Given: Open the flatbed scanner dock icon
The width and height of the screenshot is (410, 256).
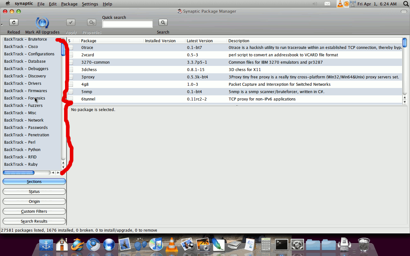Looking at the screenshot, I should click(x=234, y=245).
